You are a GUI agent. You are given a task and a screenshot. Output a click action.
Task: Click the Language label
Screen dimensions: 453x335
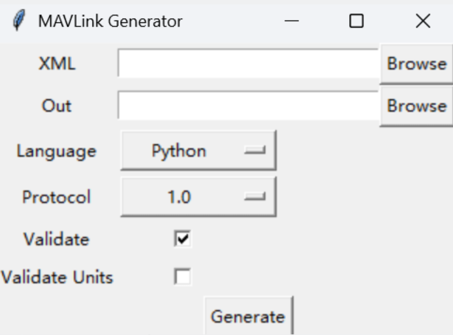[x=56, y=151]
